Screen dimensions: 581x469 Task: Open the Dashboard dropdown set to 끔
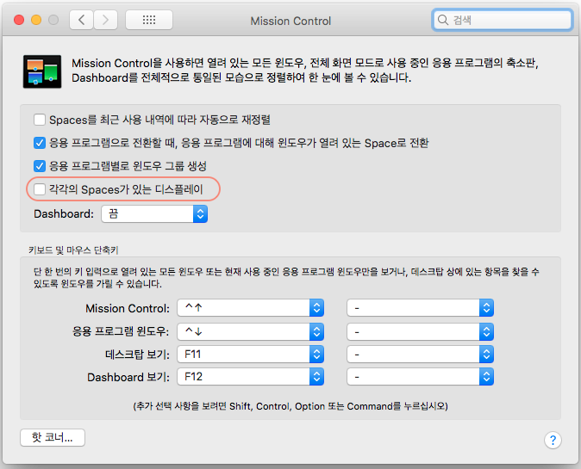pos(154,213)
